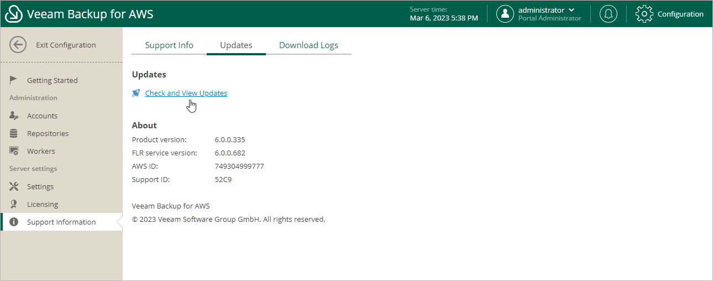Click the Getting Started flag icon

tap(14, 80)
